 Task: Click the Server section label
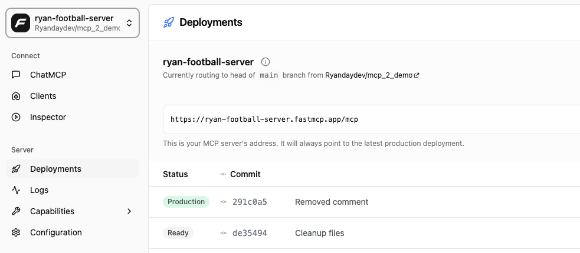[22, 149]
